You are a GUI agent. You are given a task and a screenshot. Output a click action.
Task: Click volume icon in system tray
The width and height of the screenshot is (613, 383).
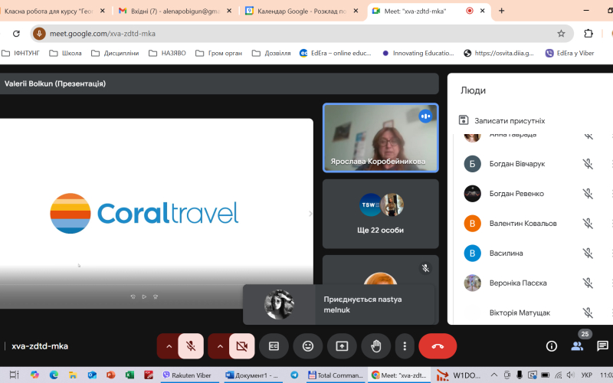pyautogui.click(x=571, y=375)
